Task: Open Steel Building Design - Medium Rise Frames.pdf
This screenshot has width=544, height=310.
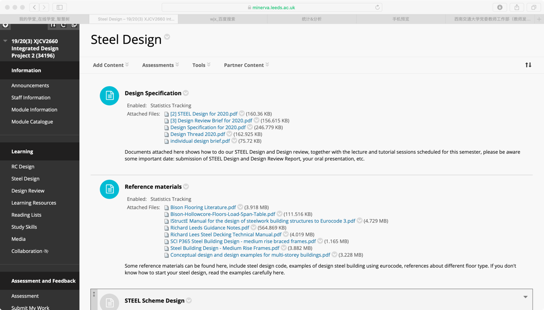Action: 225,248
